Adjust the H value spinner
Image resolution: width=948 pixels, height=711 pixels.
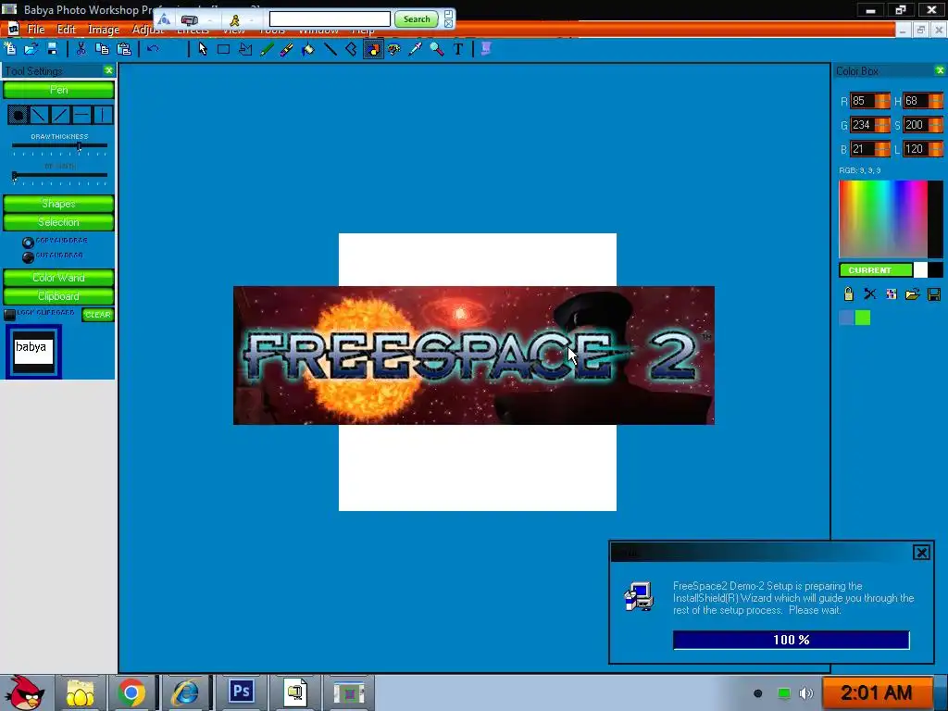pyautogui.click(x=935, y=101)
